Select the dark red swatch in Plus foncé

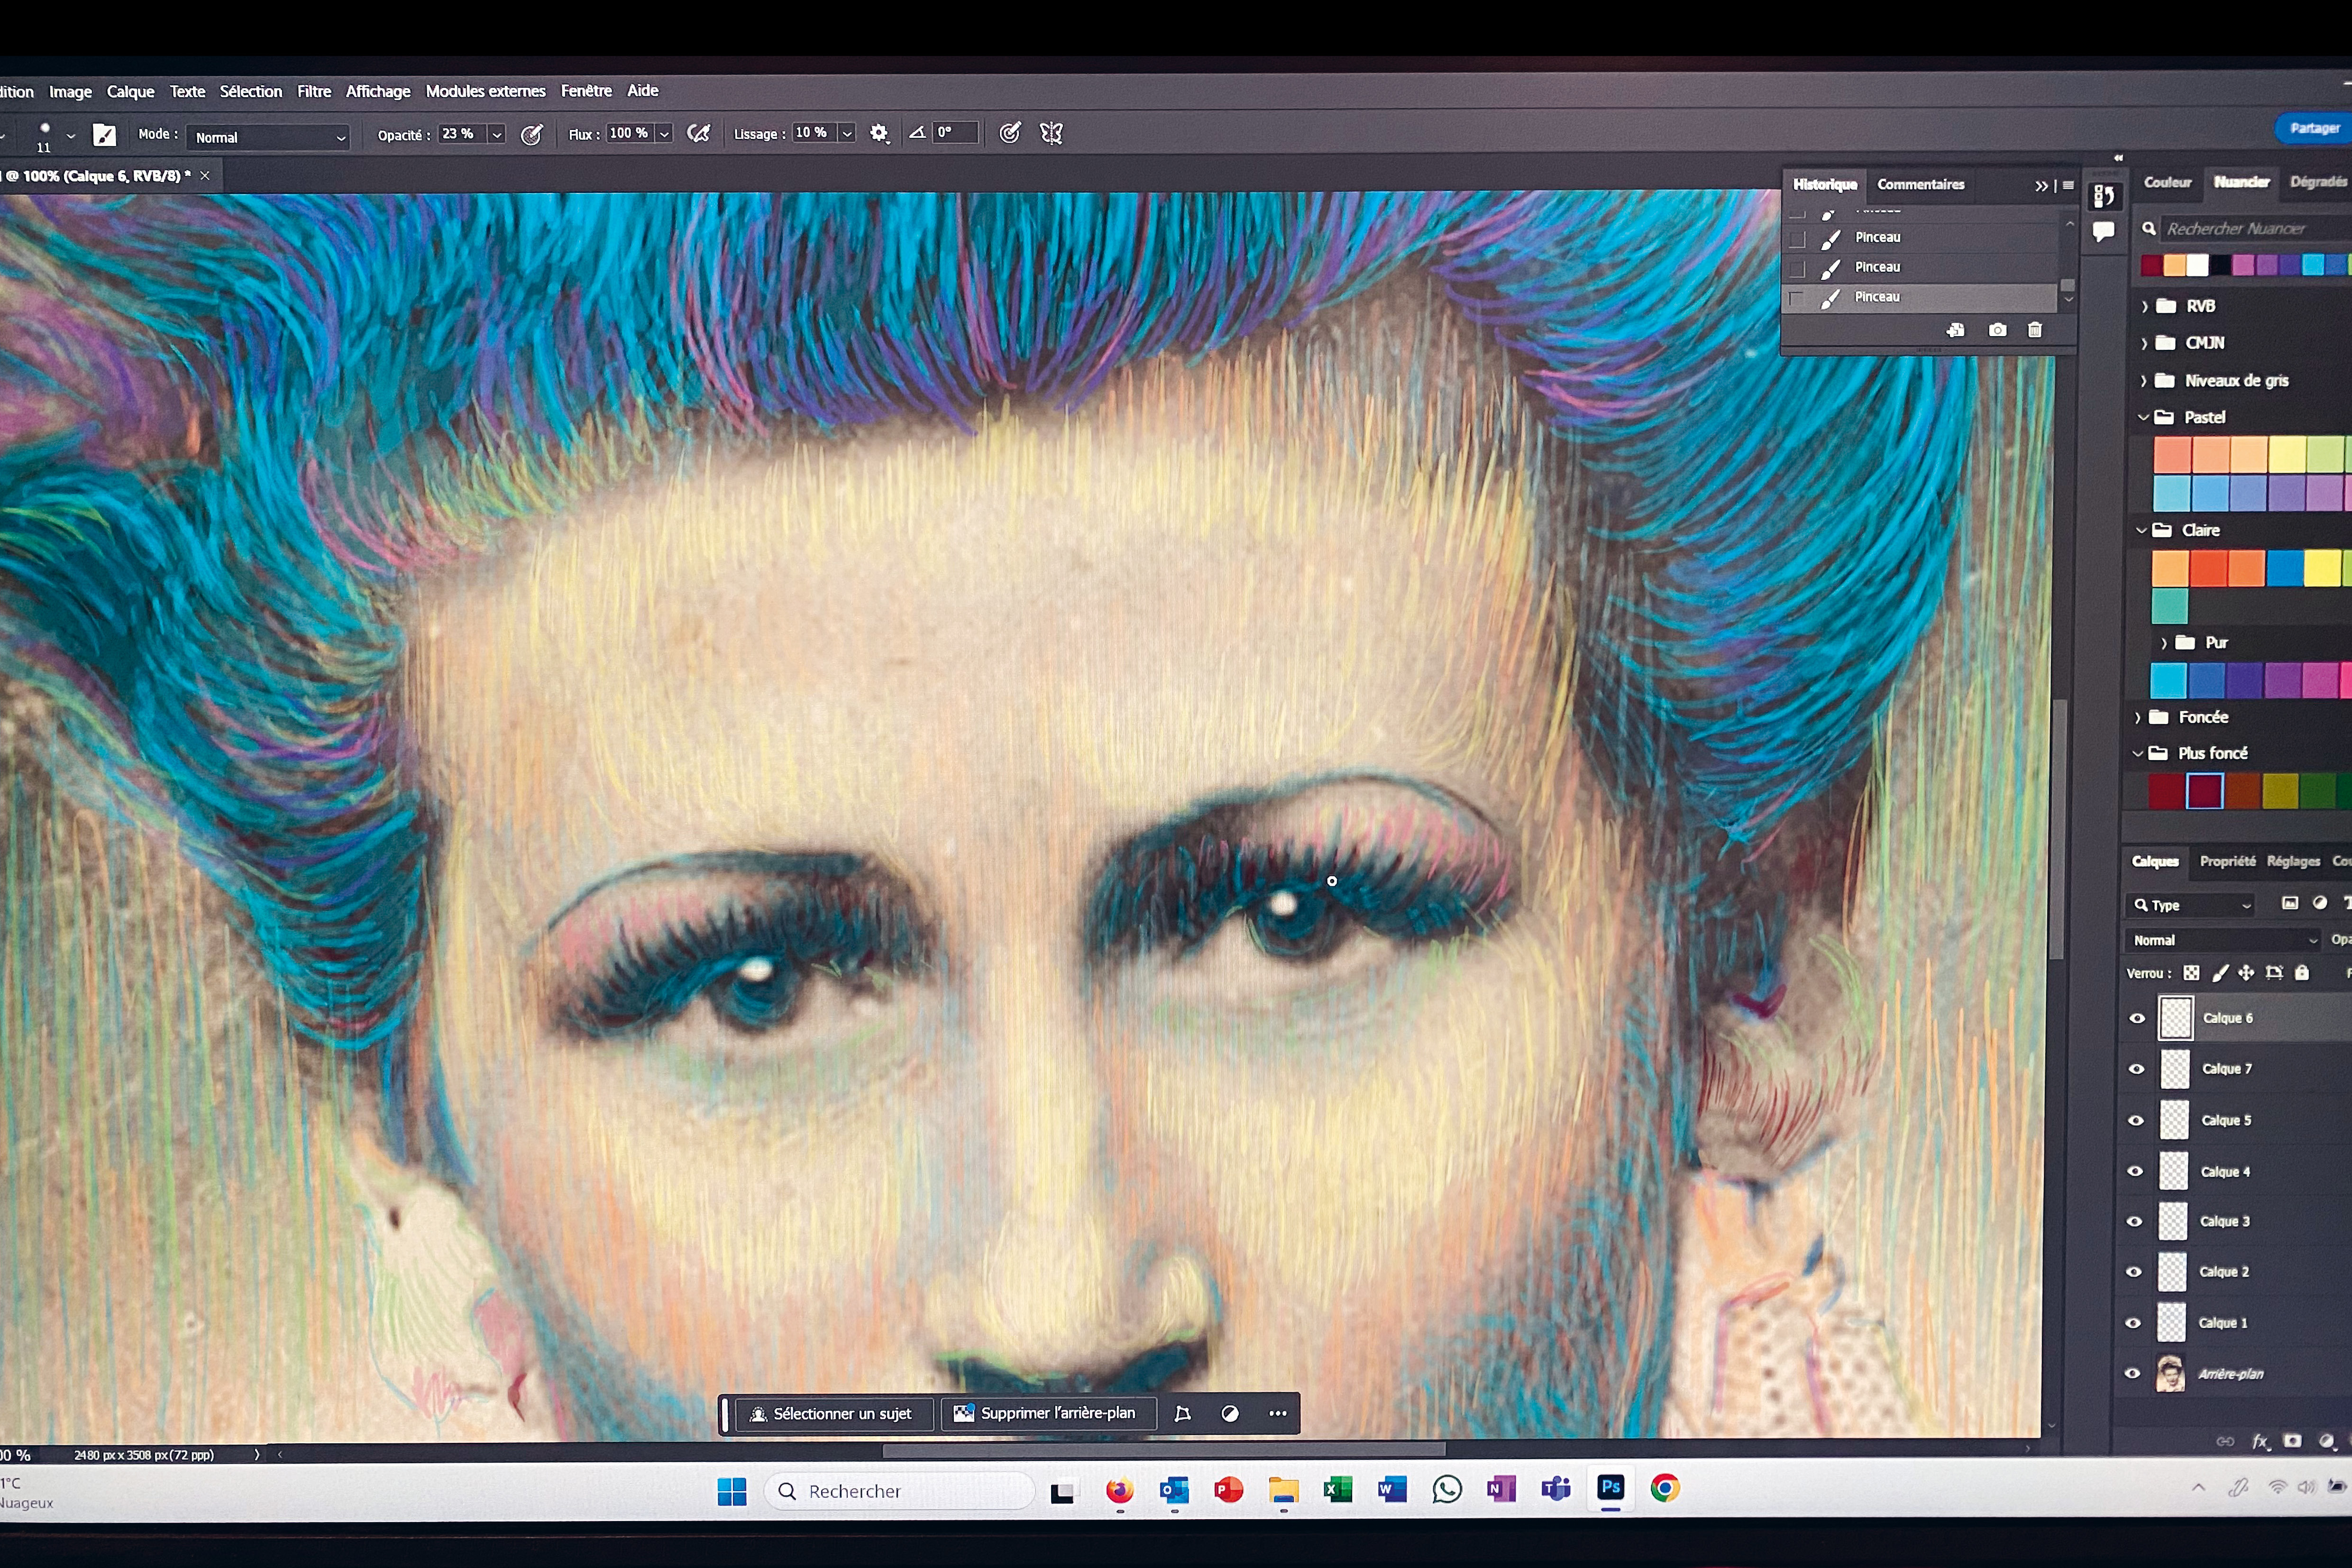(2166, 791)
